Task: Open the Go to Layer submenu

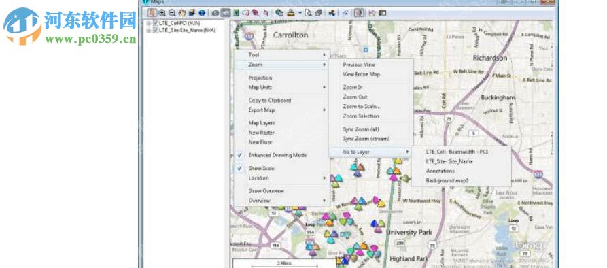Action: point(371,152)
